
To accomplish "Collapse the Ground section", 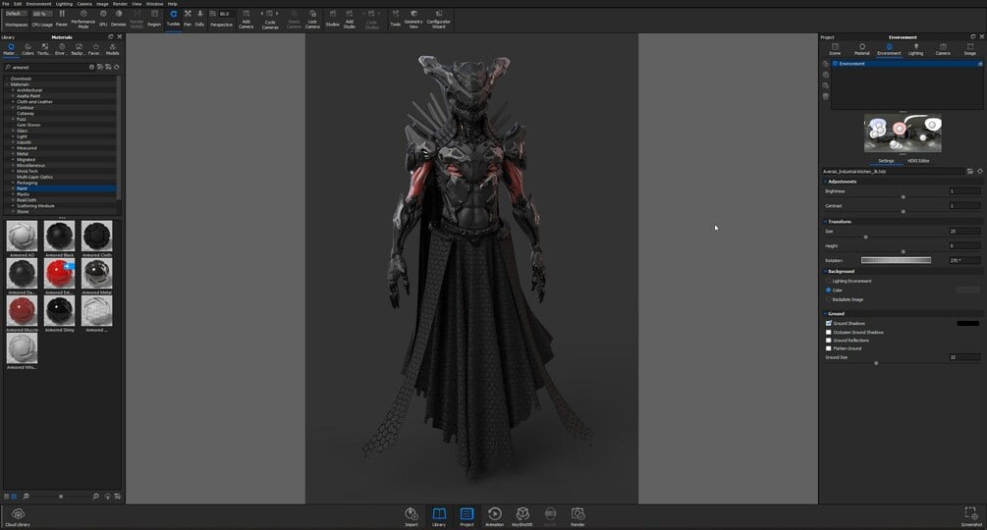I will [x=825, y=313].
